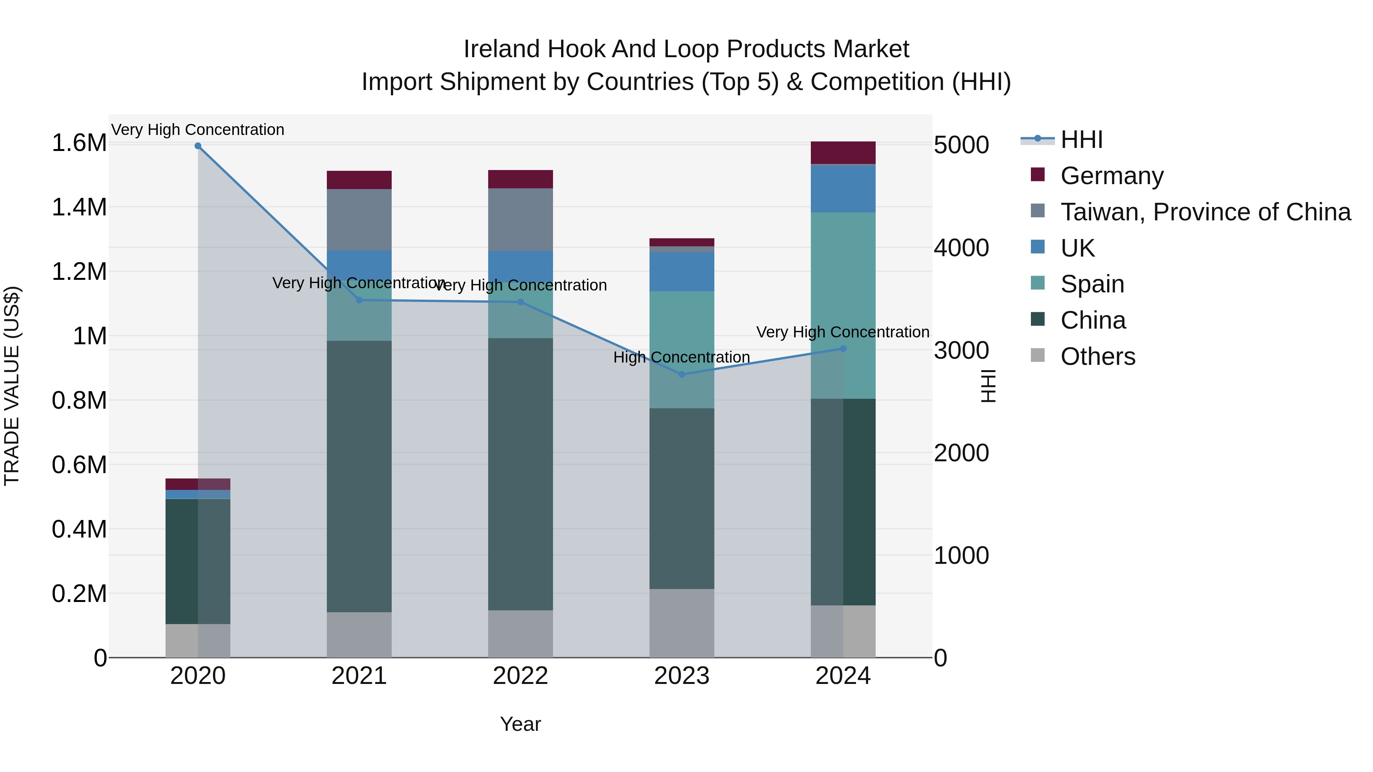Click the 2021 x-axis label
Screen dimensions: 1373x772
pos(359,676)
